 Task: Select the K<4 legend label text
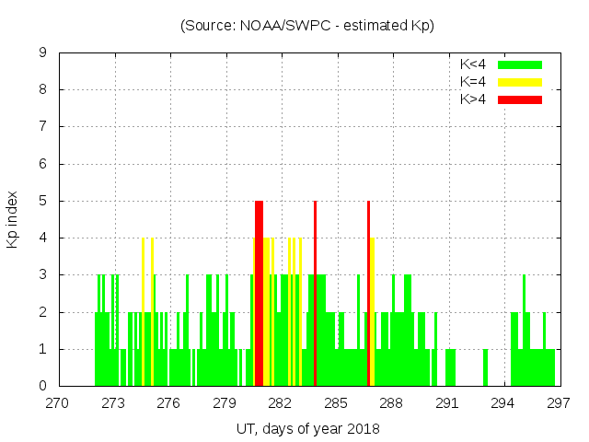point(475,64)
